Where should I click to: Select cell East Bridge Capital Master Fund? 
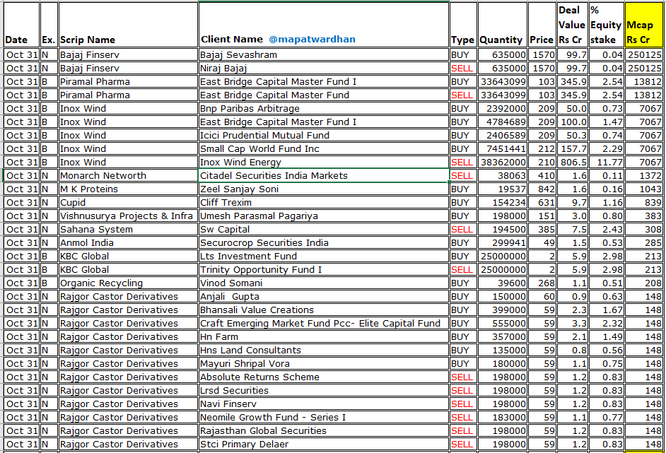click(324, 95)
